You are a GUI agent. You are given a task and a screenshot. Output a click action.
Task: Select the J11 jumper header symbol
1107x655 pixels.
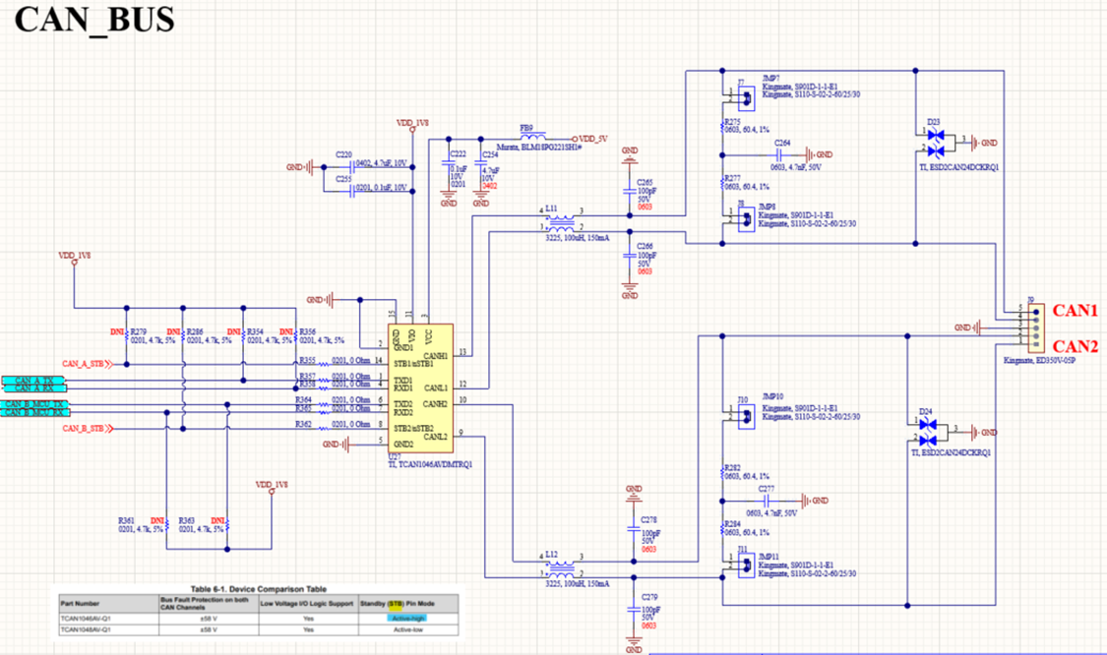[x=746, y=566]
